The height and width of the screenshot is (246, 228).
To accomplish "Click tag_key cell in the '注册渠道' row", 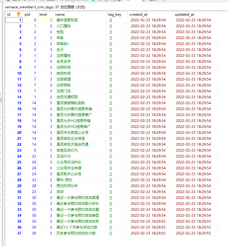I will coord(117,79).
